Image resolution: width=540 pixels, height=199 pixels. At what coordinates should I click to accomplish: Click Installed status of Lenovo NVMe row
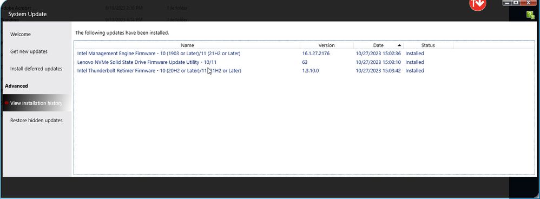pyautogui.click(x=414, y=62)
